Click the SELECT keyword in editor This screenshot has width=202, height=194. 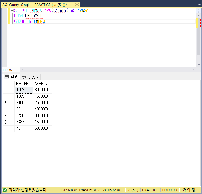point(20,10)
